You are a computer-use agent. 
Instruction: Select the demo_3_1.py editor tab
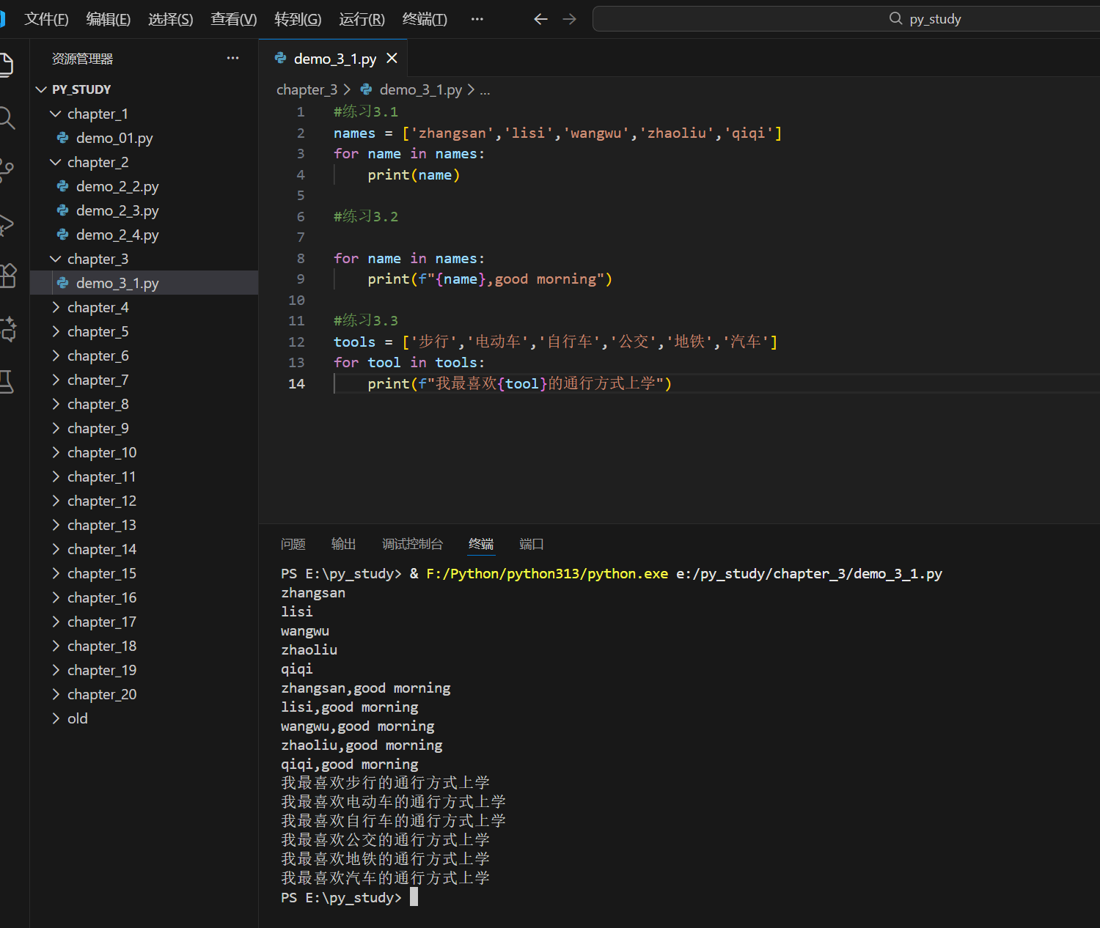[x=334, y=58]
